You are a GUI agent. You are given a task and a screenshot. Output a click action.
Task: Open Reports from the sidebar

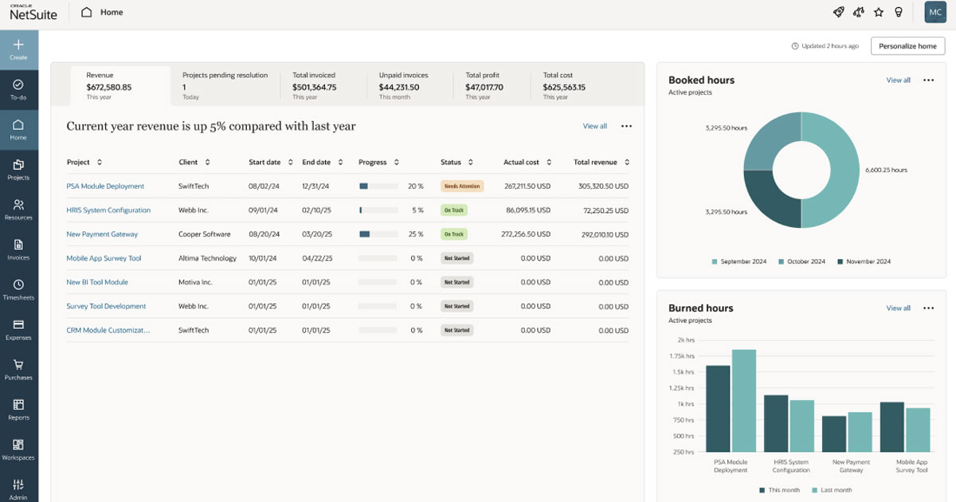(18, 410)
